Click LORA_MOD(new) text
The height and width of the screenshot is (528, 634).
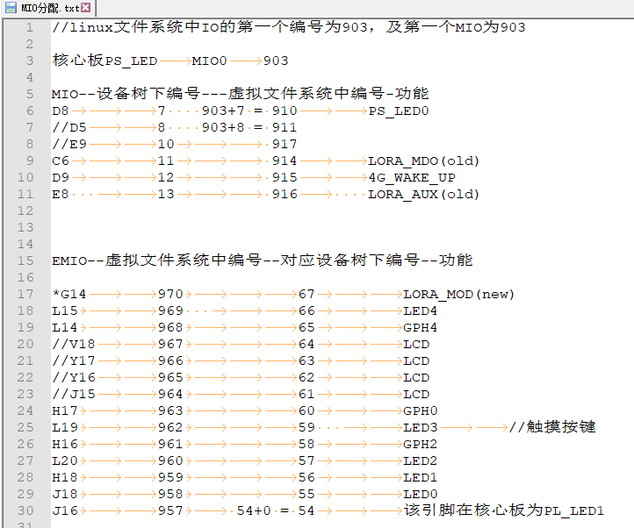(x=458, y=295)
